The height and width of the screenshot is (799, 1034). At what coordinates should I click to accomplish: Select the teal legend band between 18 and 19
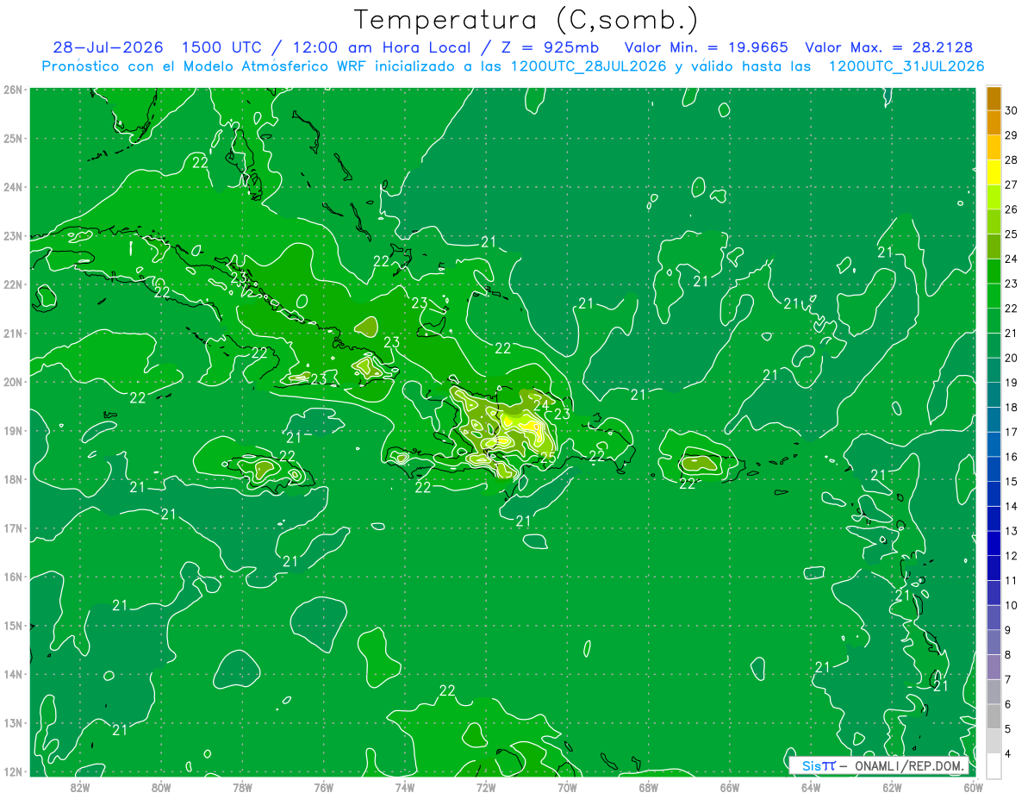point(994,395)
